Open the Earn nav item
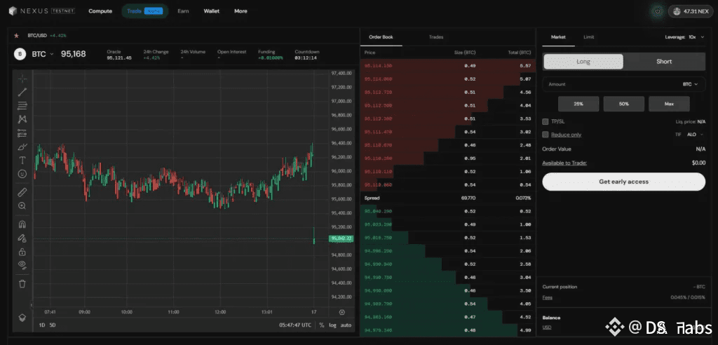 [x=183, y=11]
